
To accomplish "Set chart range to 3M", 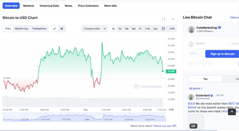I will (133, 29).
